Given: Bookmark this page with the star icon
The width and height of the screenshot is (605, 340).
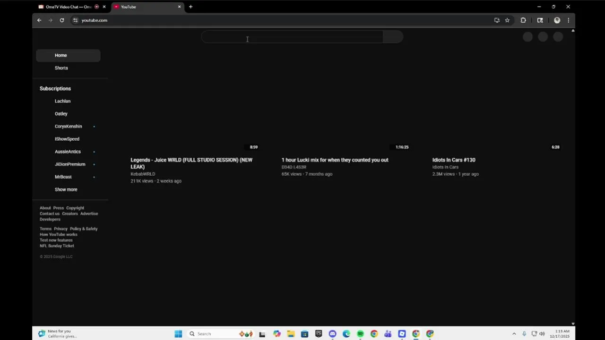Looking at the screenshot, I should pyautogui.click(x=507, y=20).
